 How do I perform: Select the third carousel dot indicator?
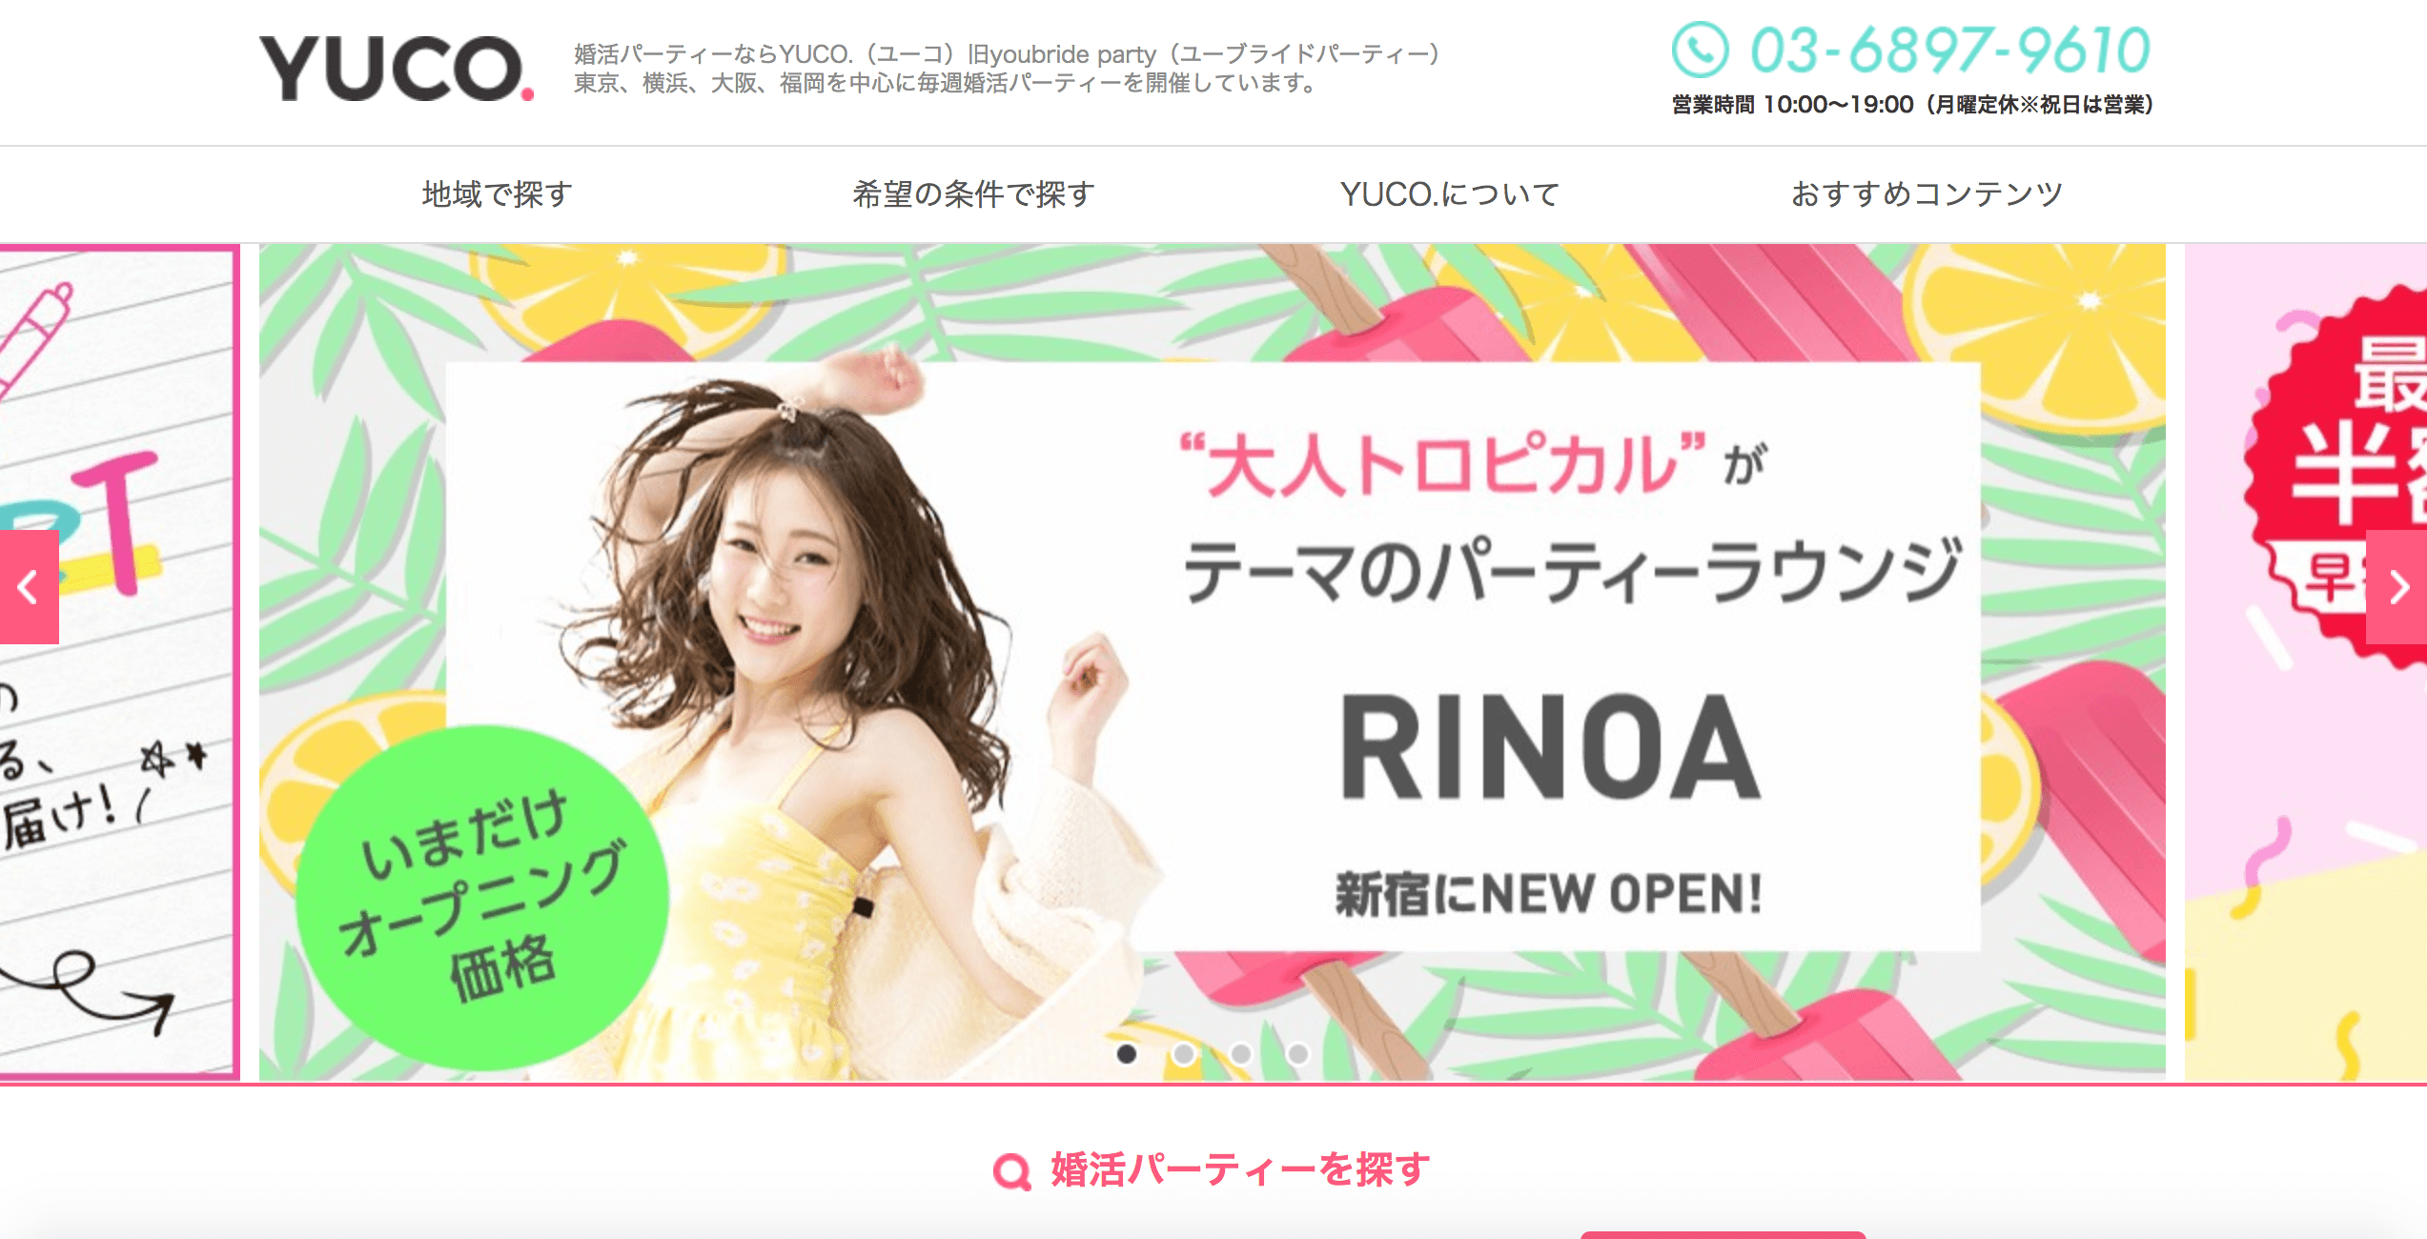[x=1241, y=1053]
